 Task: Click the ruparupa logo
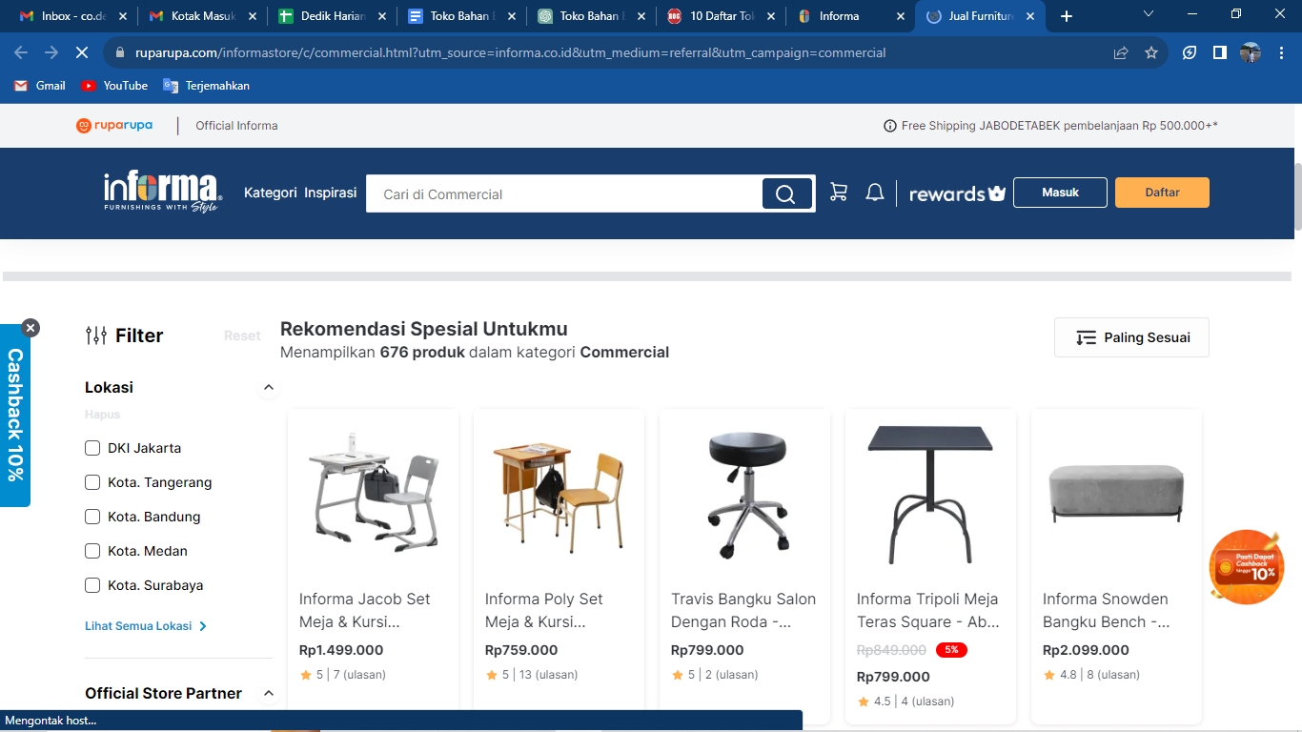[114, 125]
